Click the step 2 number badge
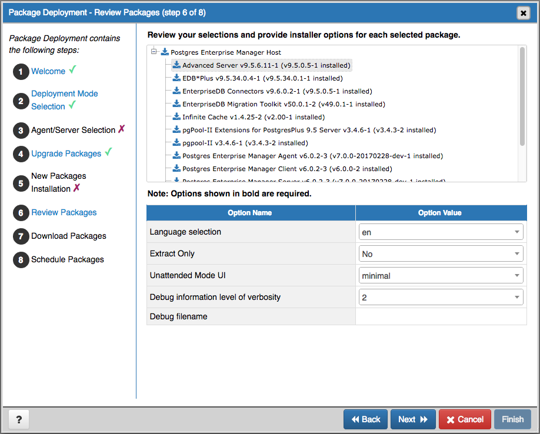 (21, 101)
